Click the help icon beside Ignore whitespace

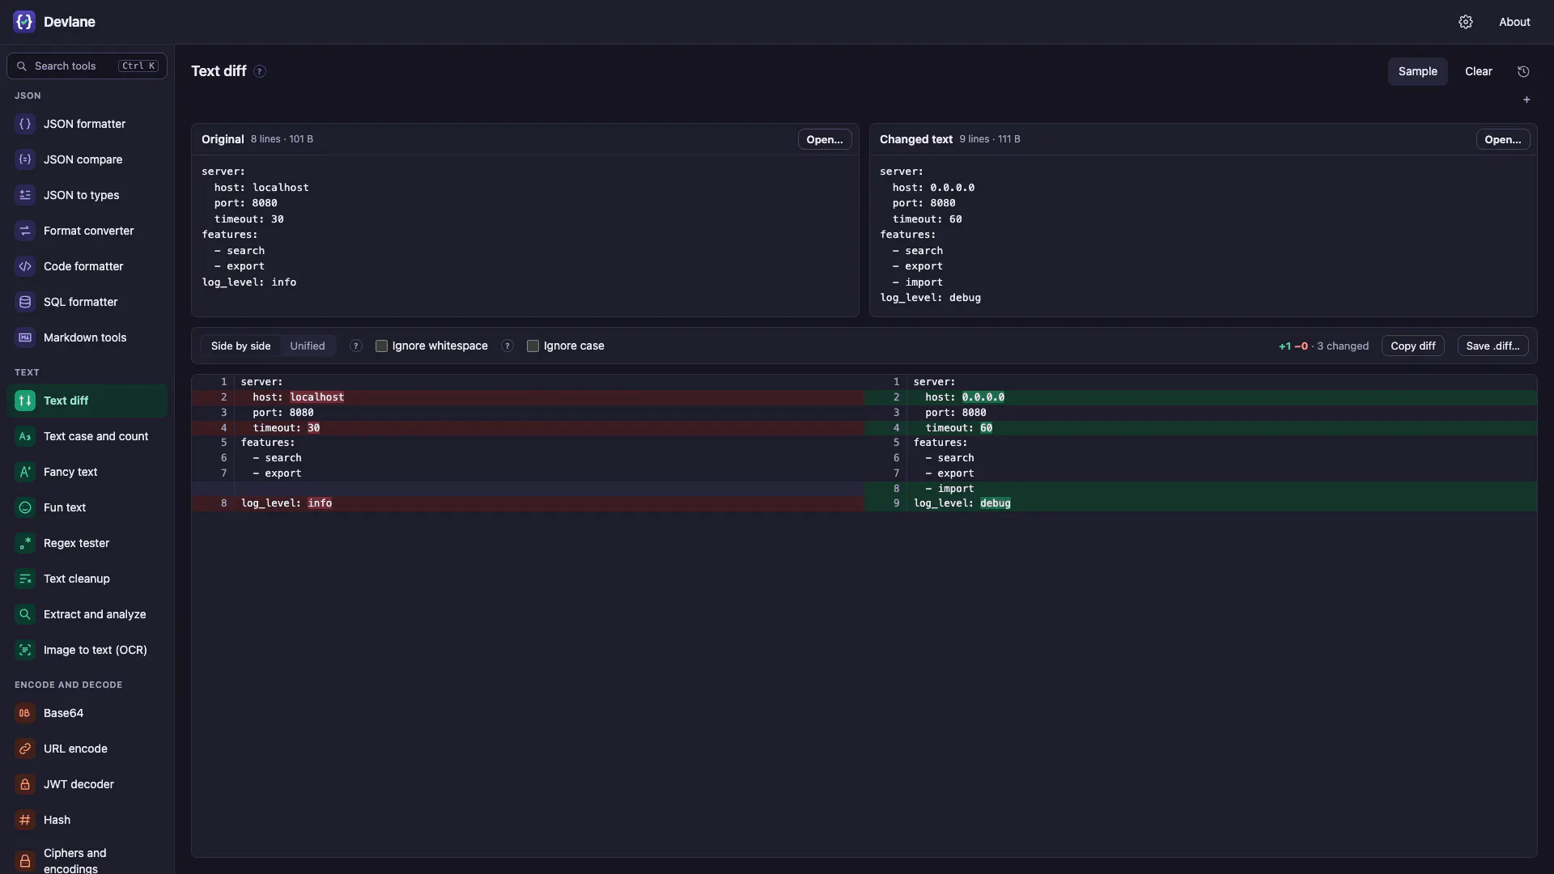point(507,346)
